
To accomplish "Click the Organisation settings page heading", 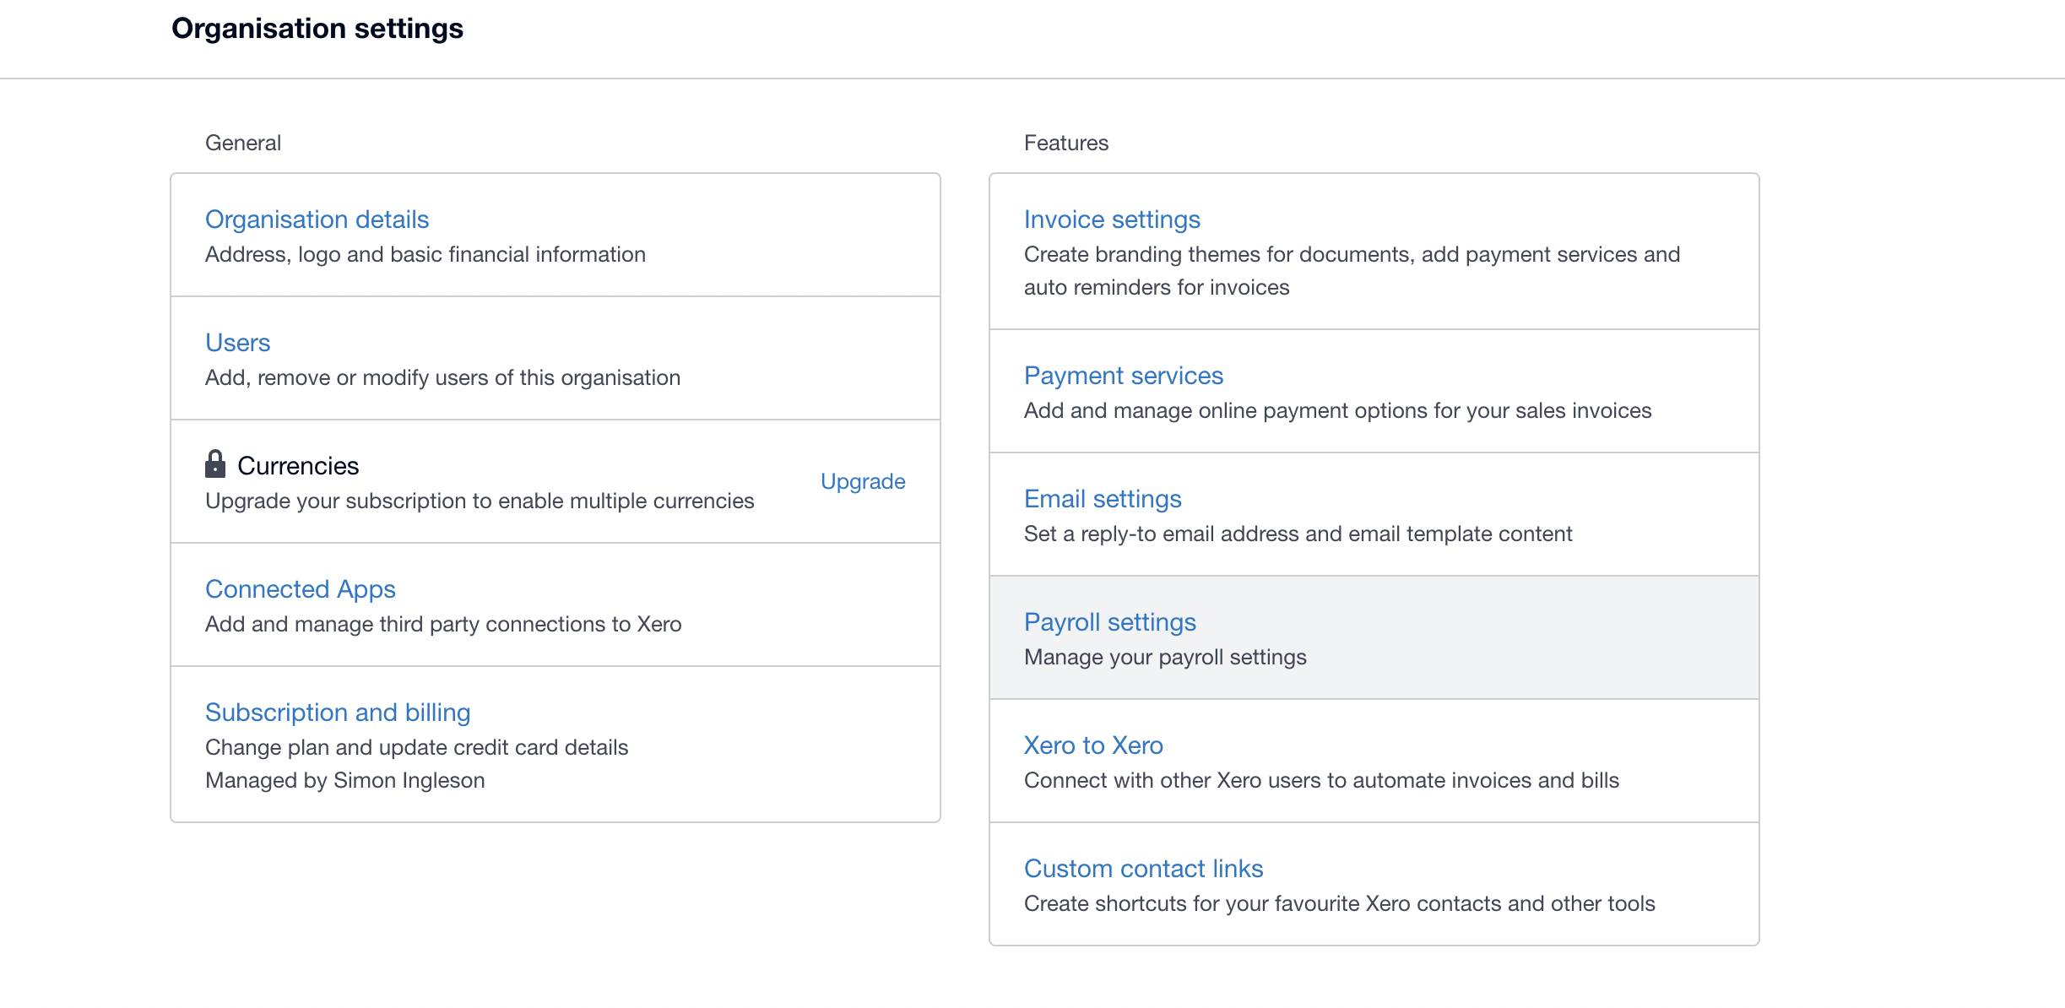I will pos(317,29).
